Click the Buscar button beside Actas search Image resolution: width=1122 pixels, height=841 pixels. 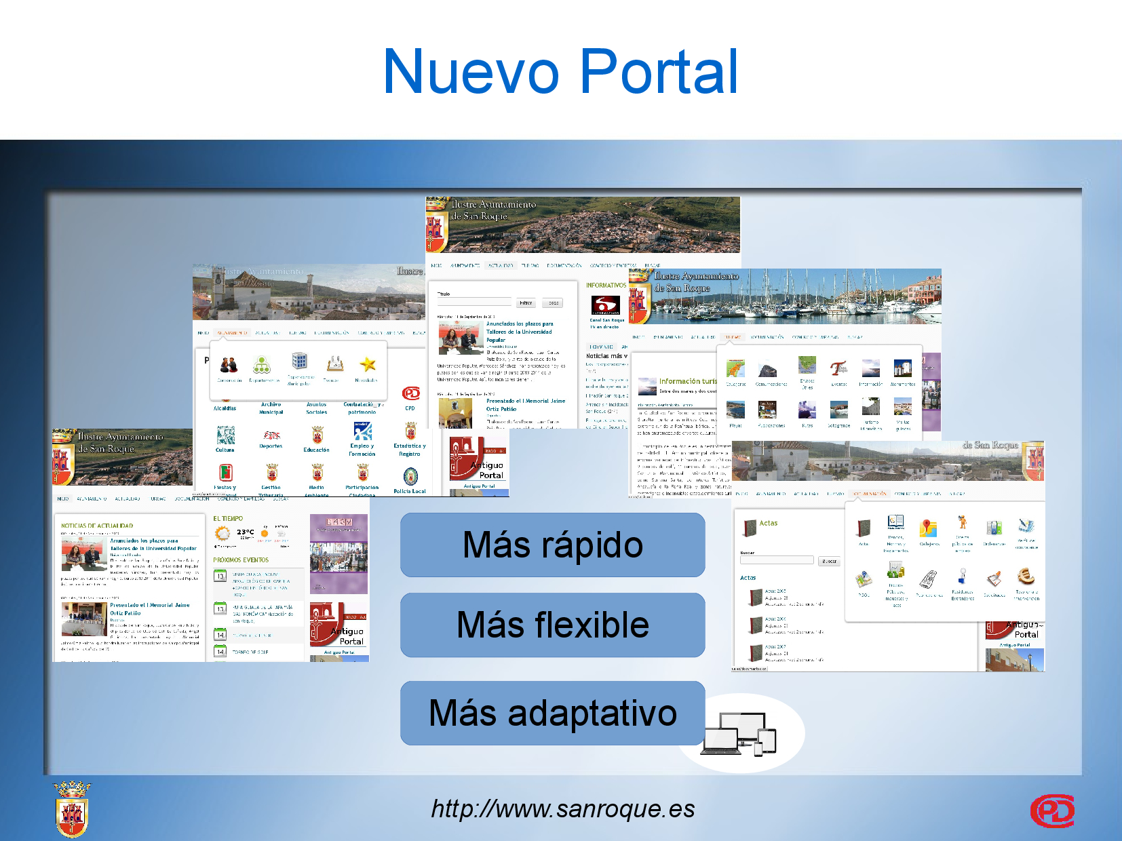click(829, 561)
